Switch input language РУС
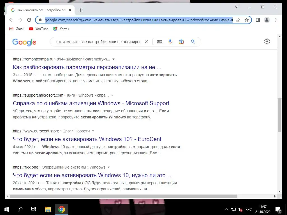 click(249, 209)
